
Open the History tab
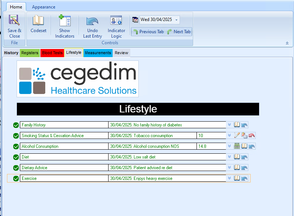coord(11,53)
